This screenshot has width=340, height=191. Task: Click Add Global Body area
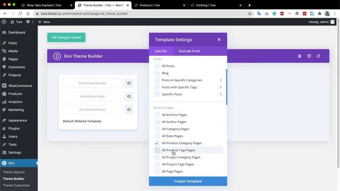92,97
